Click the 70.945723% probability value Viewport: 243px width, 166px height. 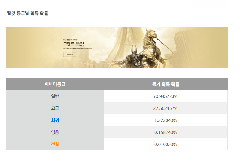(166, 96)
